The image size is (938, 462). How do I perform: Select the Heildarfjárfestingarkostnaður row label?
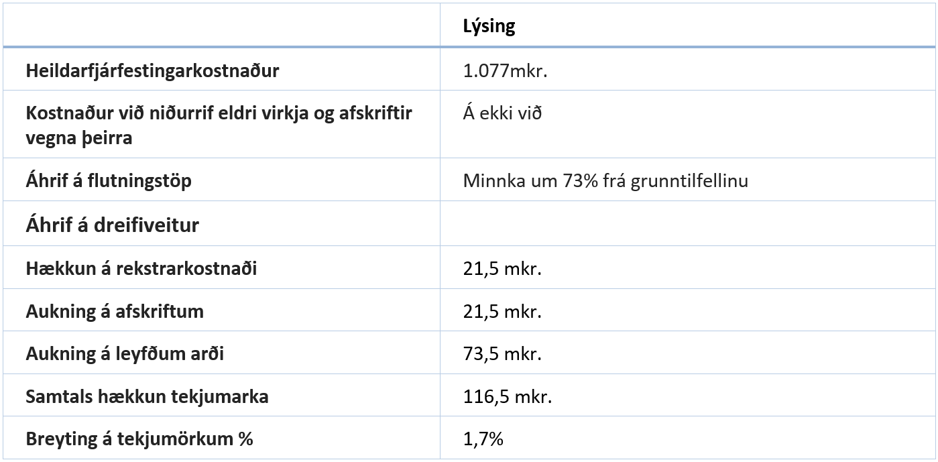pos(152,70)
